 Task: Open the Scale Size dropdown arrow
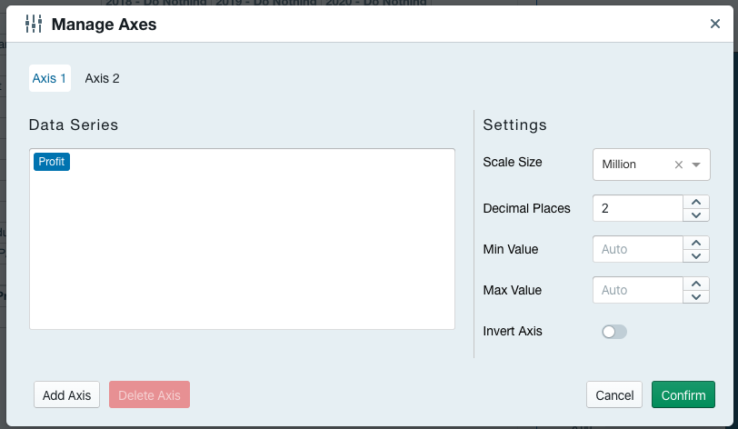(696, 165)
